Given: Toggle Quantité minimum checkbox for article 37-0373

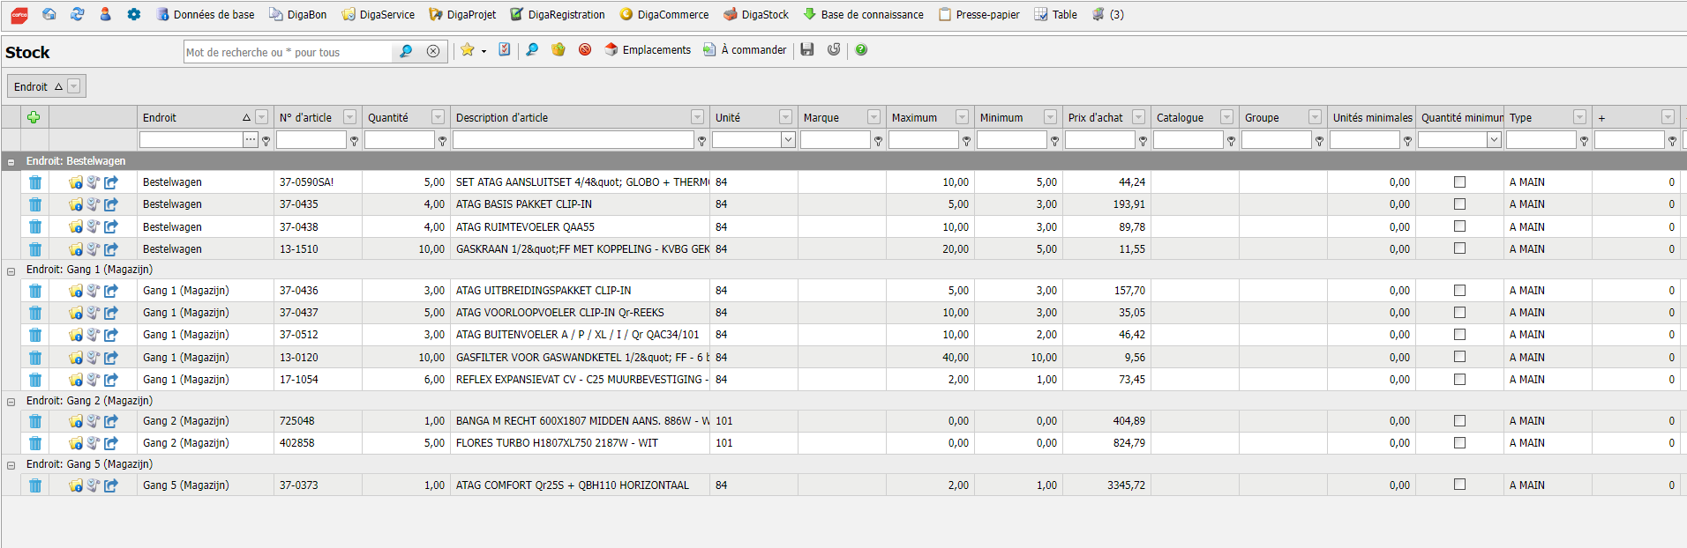Looking at the screenshot, I should pos(1459,485).
